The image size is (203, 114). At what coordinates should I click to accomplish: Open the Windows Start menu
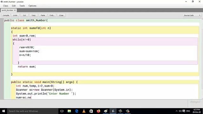click(3, 111)
